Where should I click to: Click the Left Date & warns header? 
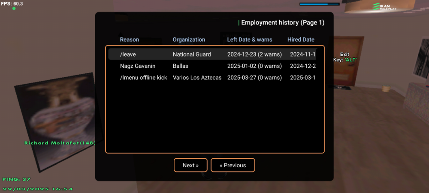tap(249, 39)
